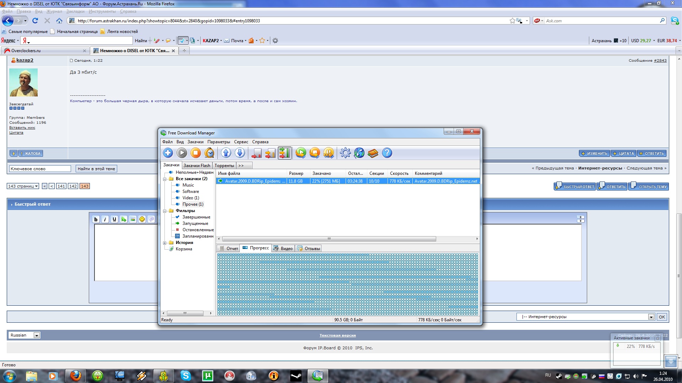Image resolution: width=682 pixels, height=383 pixels.
Task: Click ЦИТАТА button on the post
Action: 623,154
